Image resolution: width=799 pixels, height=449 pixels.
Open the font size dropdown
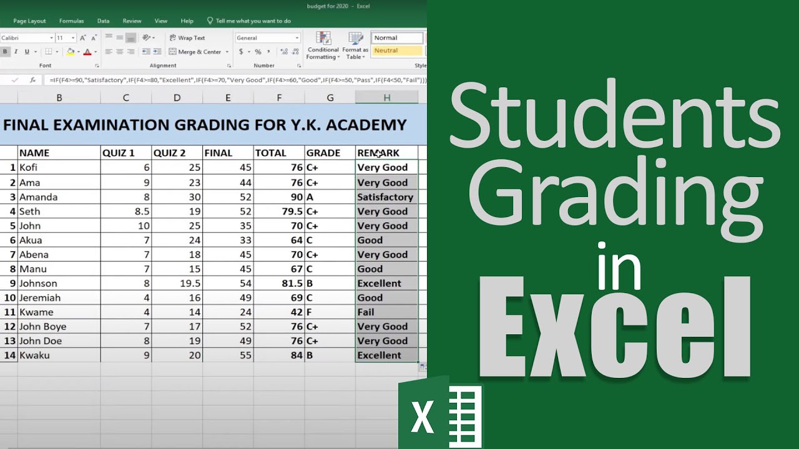(73, 38)
